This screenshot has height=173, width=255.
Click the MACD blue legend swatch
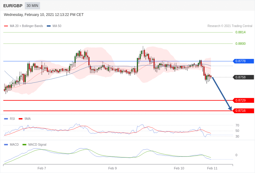coord(6,144)
